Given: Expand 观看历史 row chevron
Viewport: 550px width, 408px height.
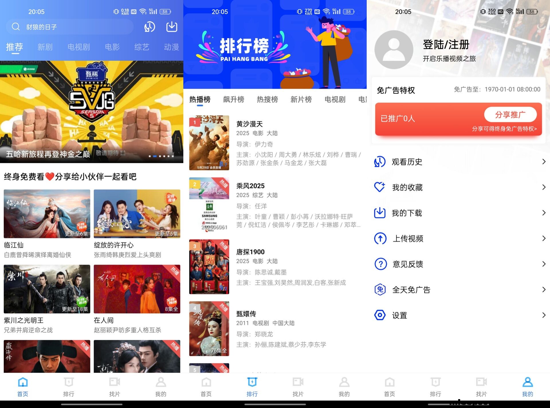Looking at the screenshot, I should [543, 162].
